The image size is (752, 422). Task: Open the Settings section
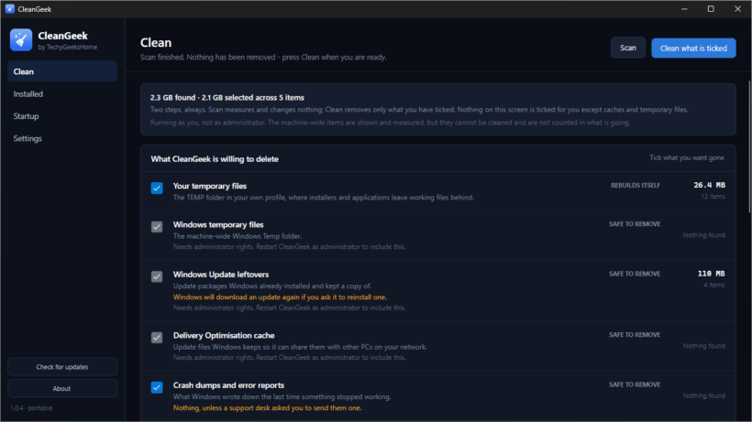point(62,139)
